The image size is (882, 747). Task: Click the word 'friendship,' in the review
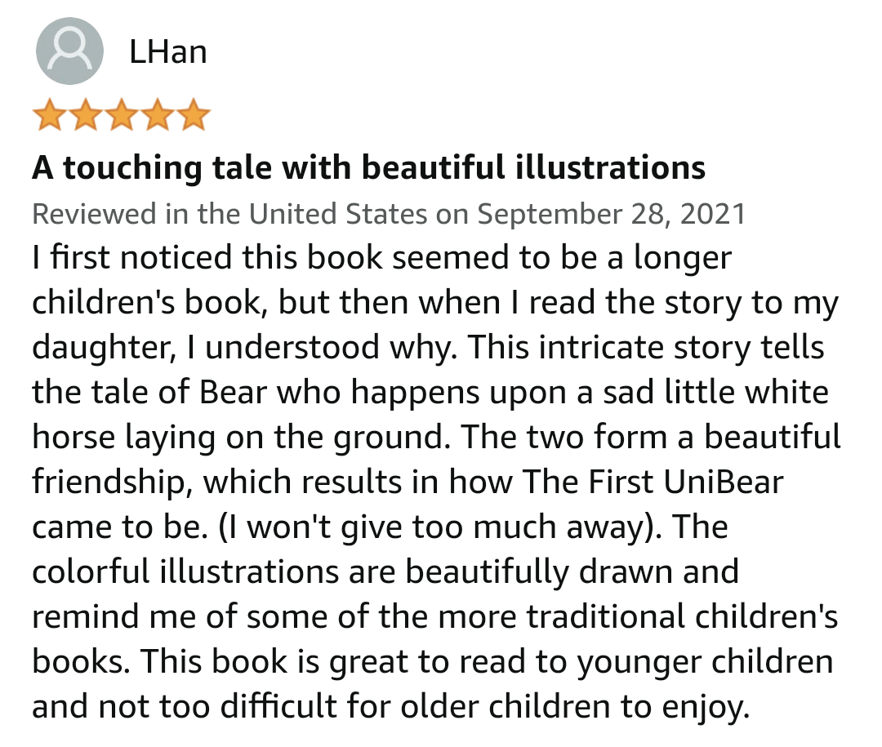tap(111, 482)
